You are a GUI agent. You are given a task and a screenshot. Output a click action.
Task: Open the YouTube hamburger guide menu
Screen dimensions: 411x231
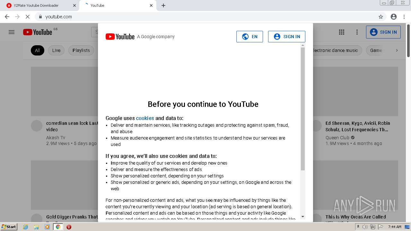[12, 32]
